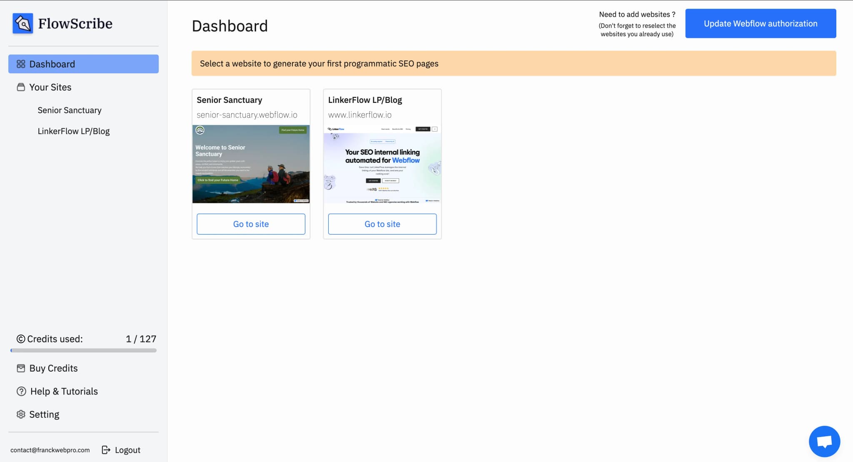This screenshot has width=853, height=462.
Task: Click the FlowScribe brand name text
Action: coord(75,24)
